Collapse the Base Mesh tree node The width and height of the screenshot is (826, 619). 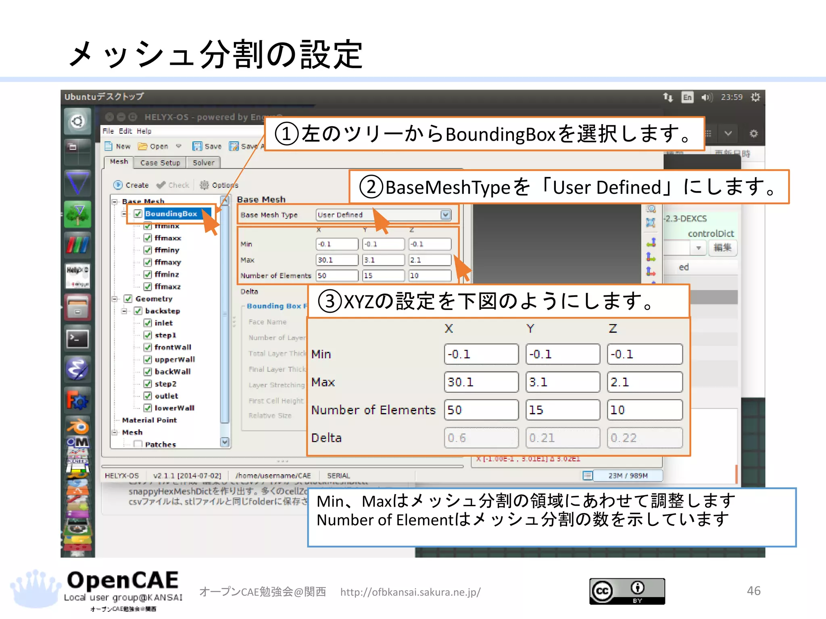pyautogui.click(x=115, y=201)
